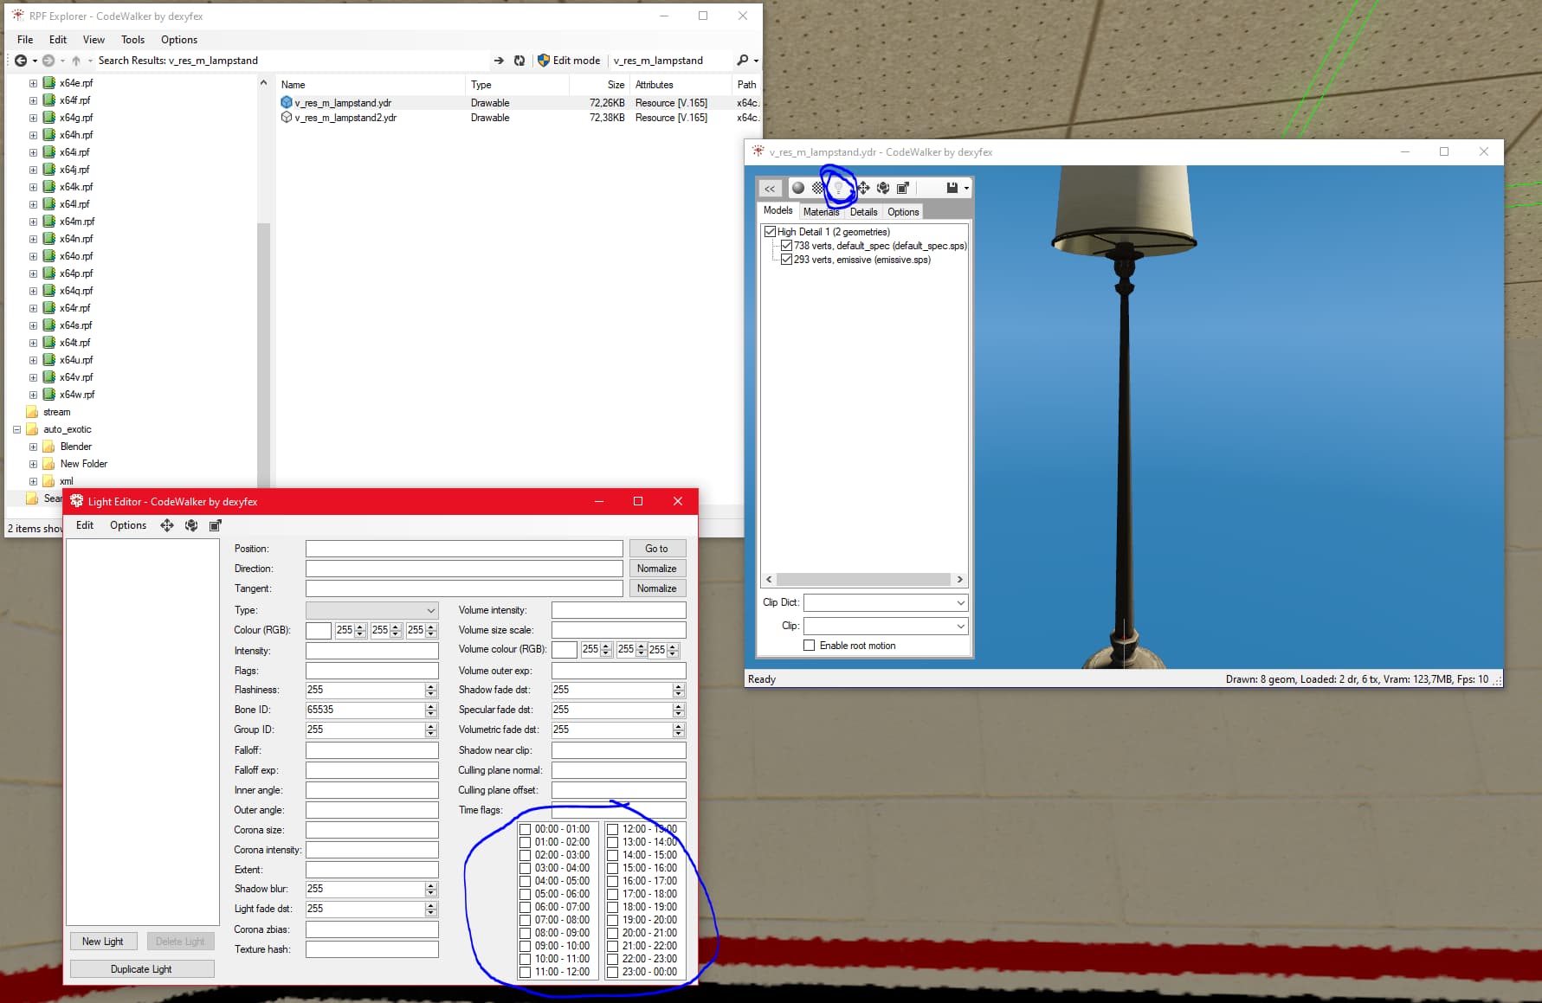The image size is (1542, 1003).
Task: Switch to the Materials tab
Action: point(821,212)
